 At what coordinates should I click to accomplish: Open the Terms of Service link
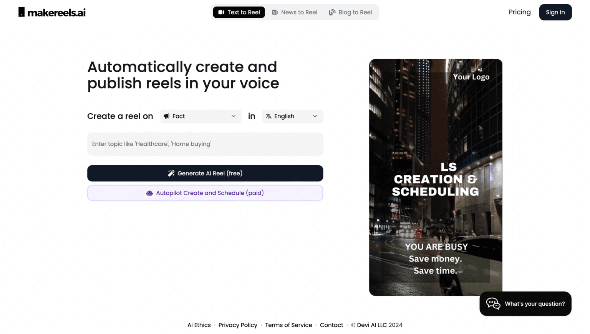coord(288,325)
